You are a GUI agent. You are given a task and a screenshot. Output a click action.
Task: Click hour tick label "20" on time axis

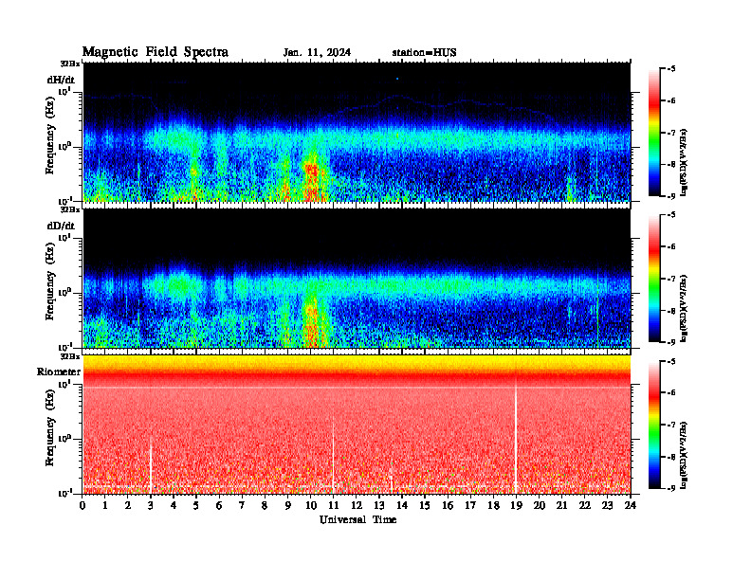point(540,505)
